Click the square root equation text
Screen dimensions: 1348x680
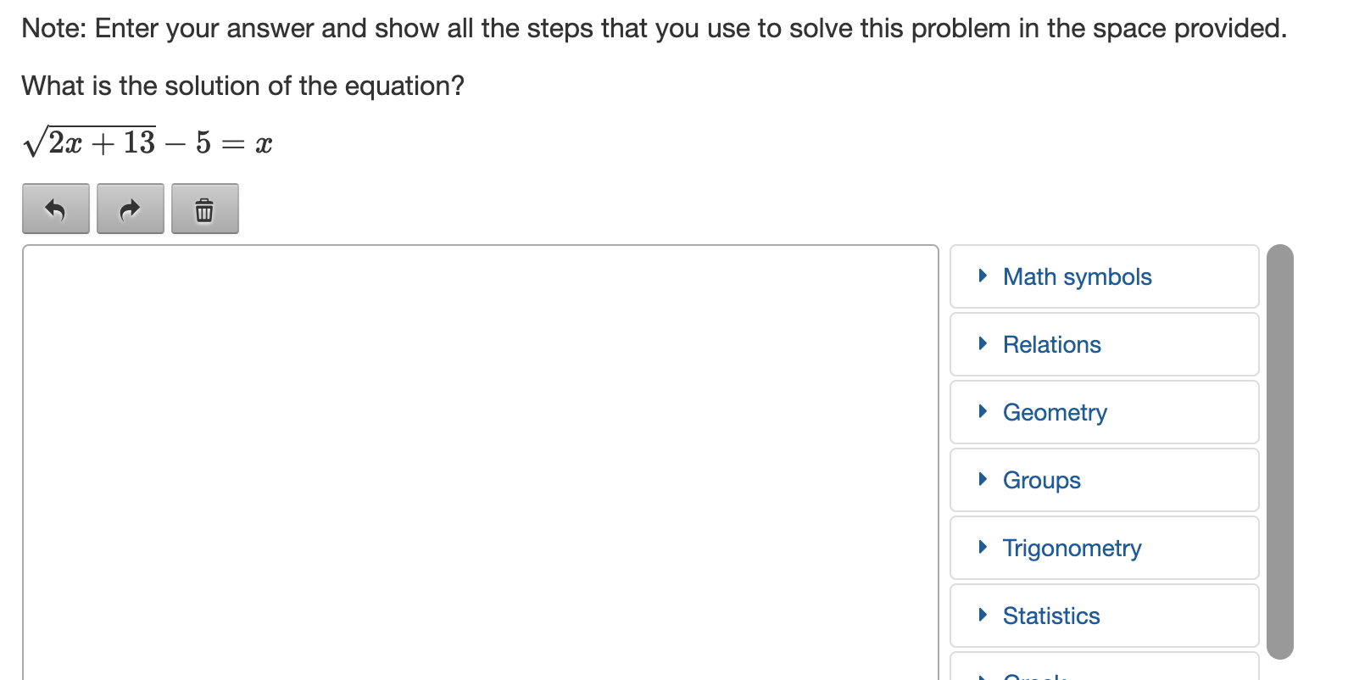tap(148, 142)
